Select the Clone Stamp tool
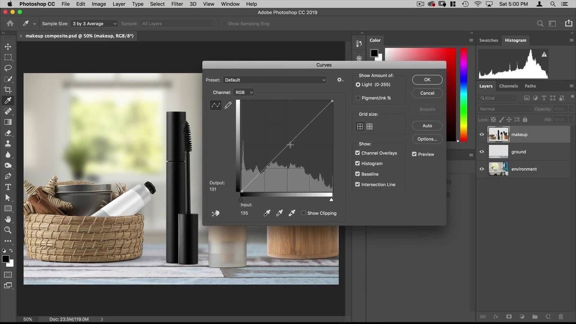576x324 pixels. [8, 144]
